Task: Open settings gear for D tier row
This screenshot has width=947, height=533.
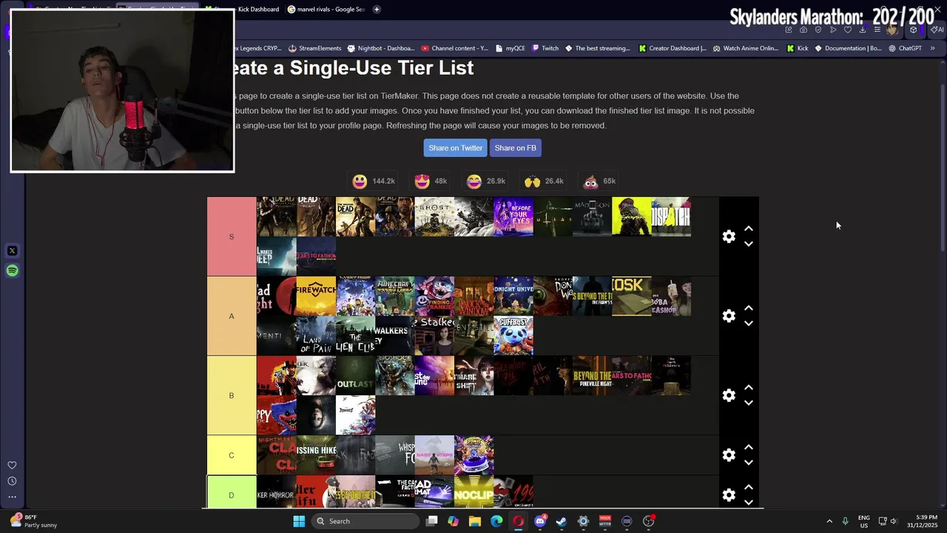Action: coord(729,495)
